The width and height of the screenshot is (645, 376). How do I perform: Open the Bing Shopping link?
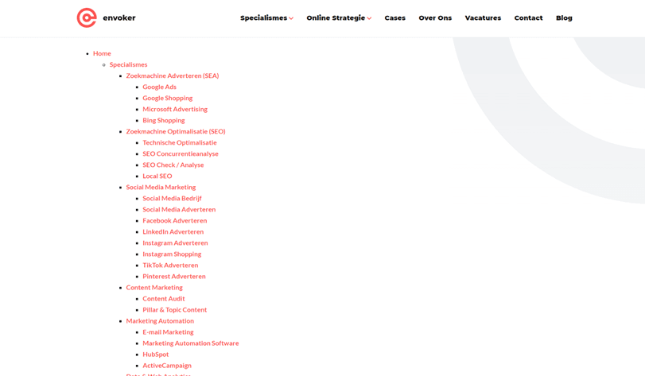click(x=164, y=120)
